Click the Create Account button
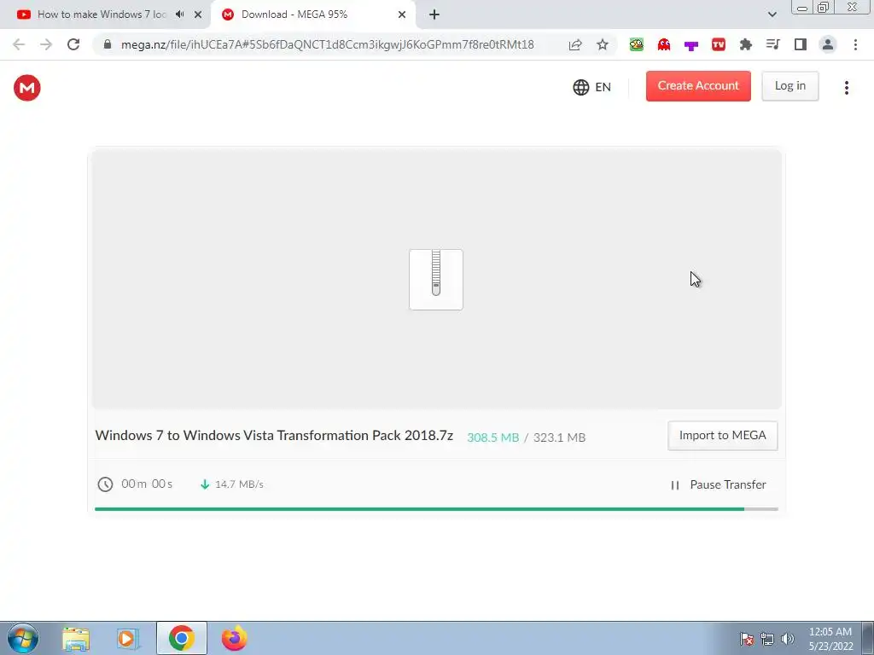Image resolution: width=874 pixels, height=655 pixels. coord(698,86)
